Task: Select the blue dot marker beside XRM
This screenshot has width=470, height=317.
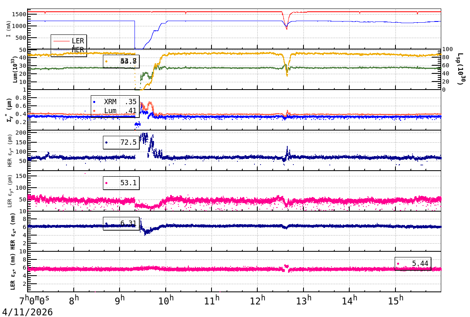Action: (x=94, y=102)
